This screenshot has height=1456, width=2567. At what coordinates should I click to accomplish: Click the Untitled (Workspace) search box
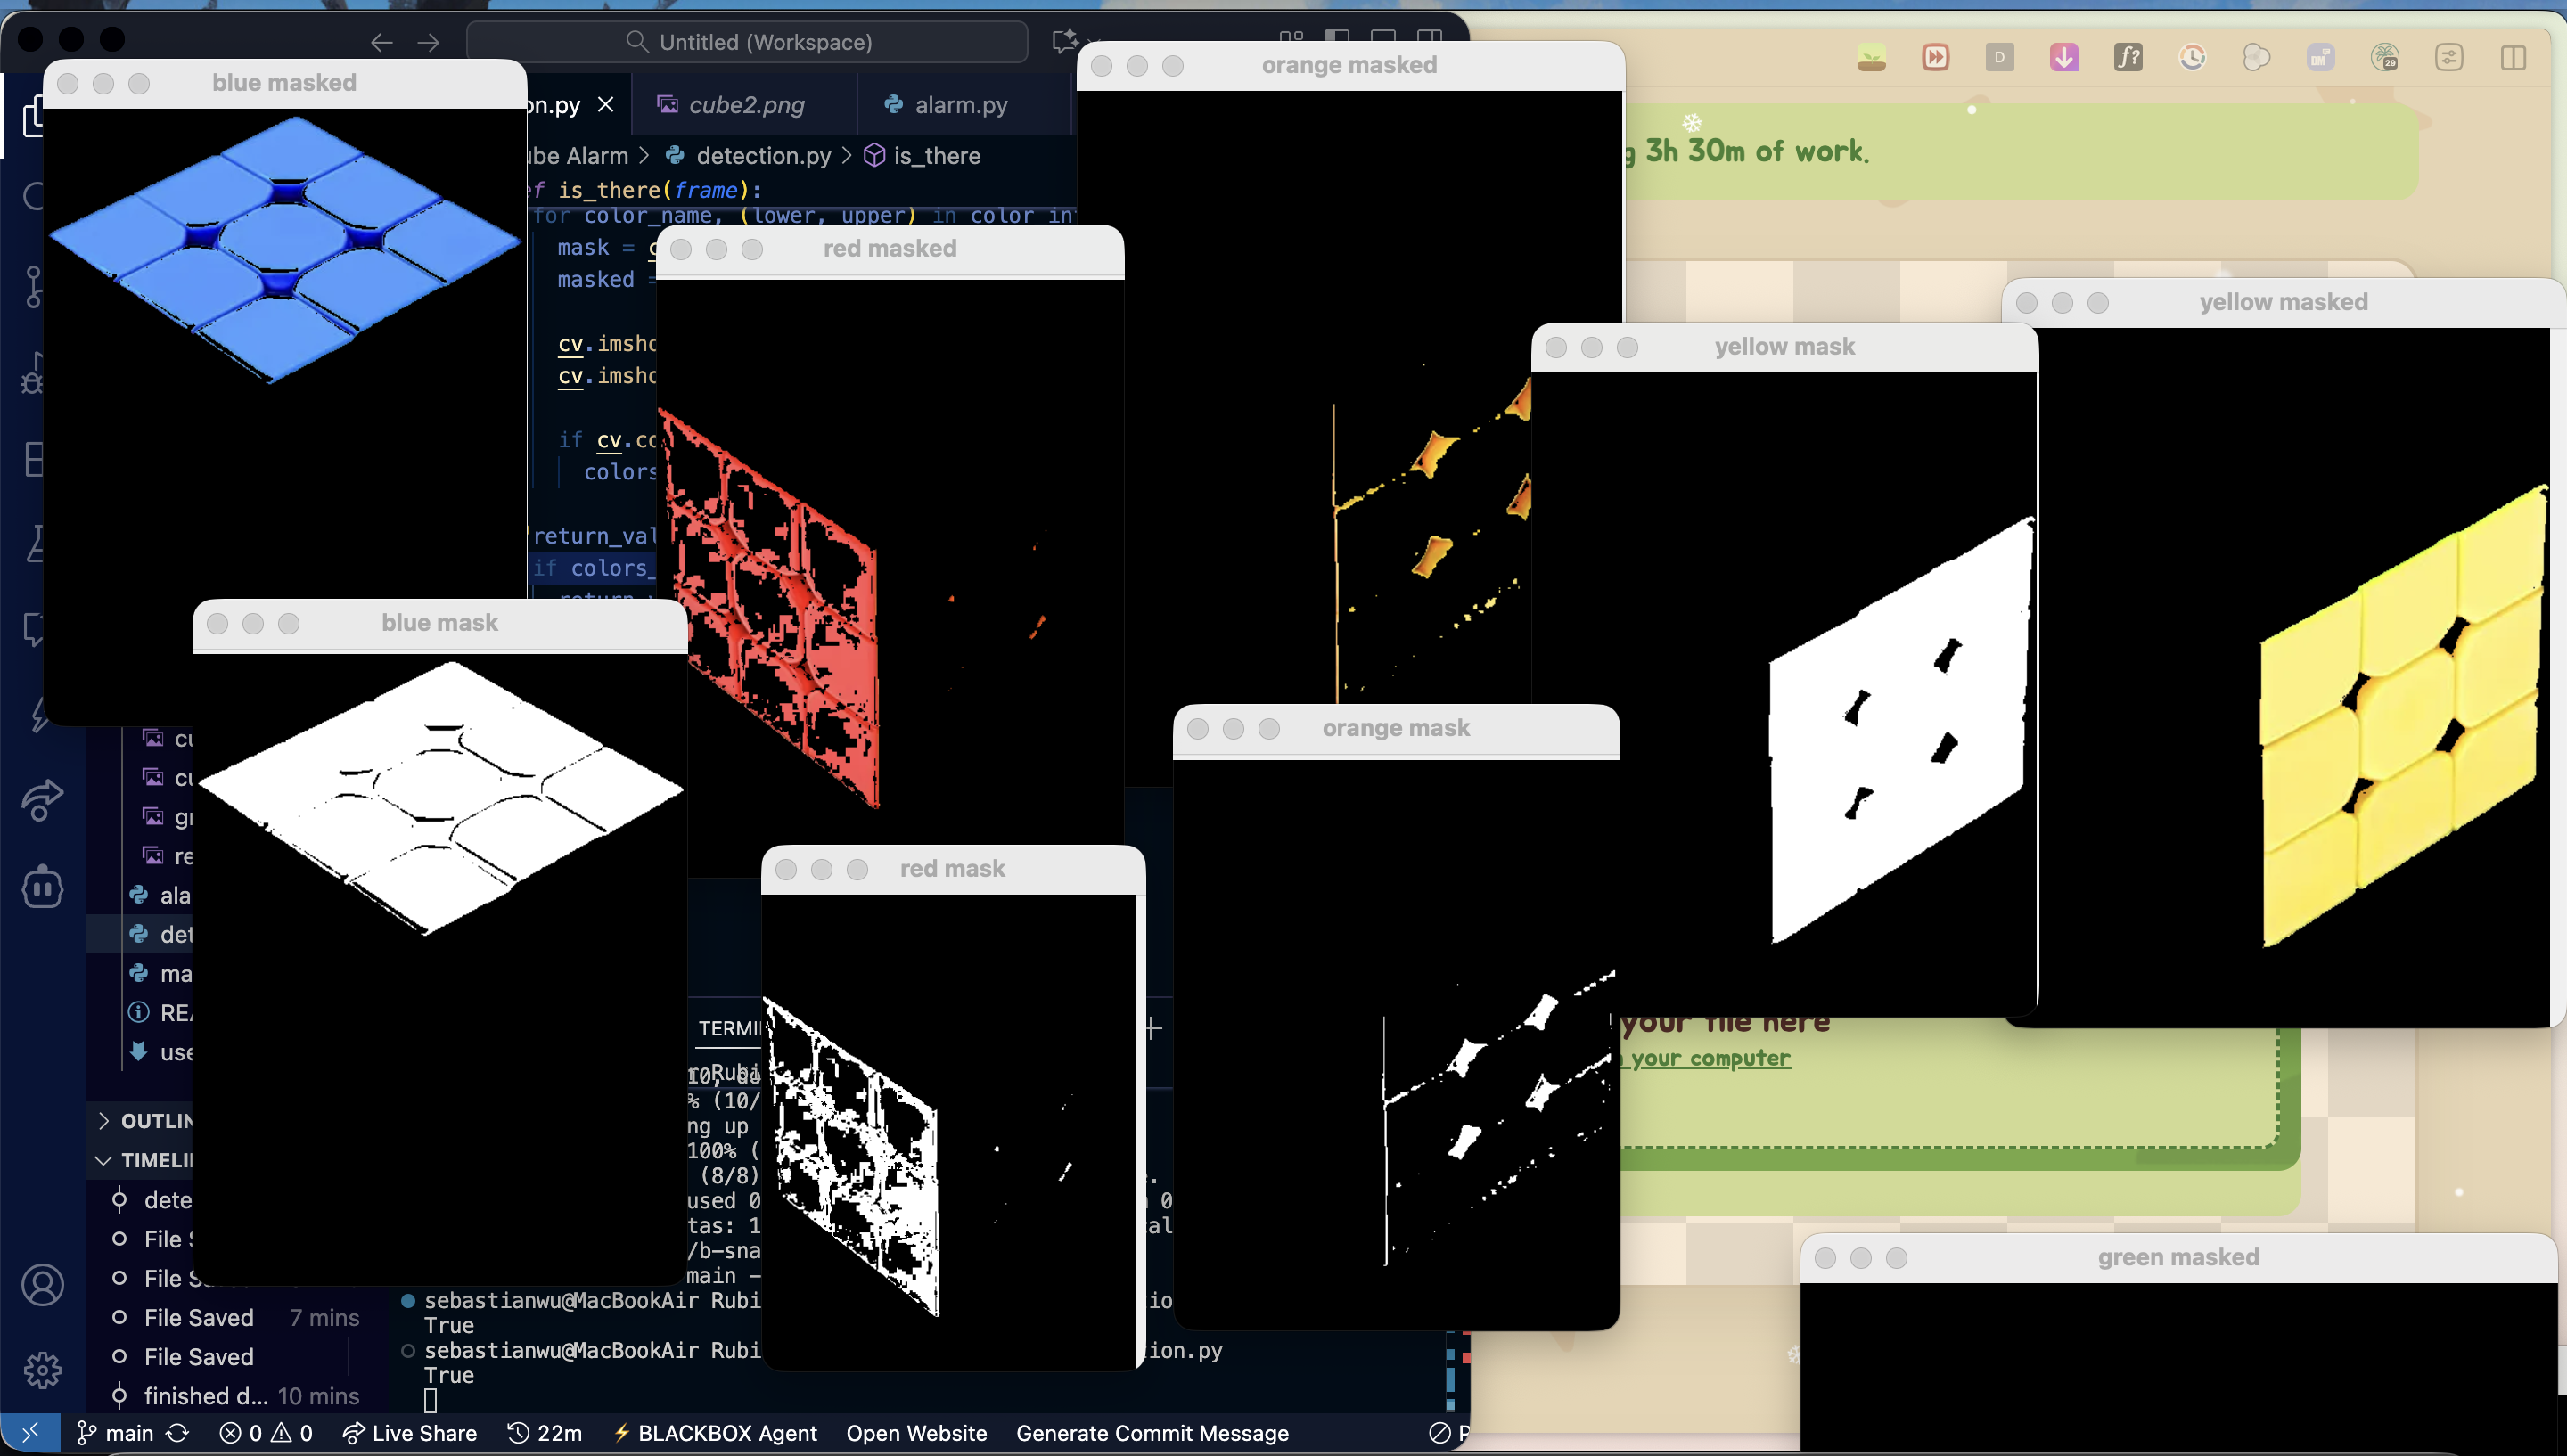click(747, 42)
